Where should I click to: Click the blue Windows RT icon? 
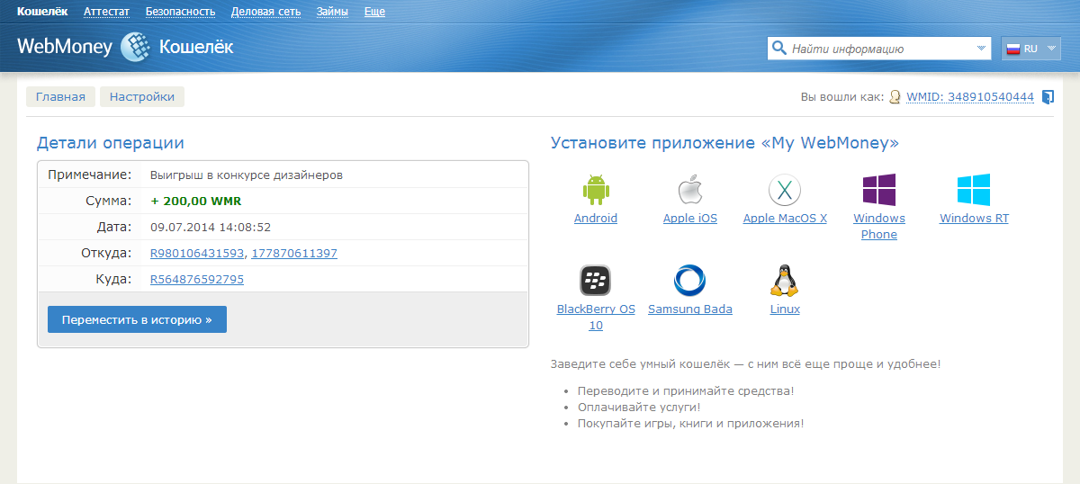pyautogui.click(x=974, y=191)
